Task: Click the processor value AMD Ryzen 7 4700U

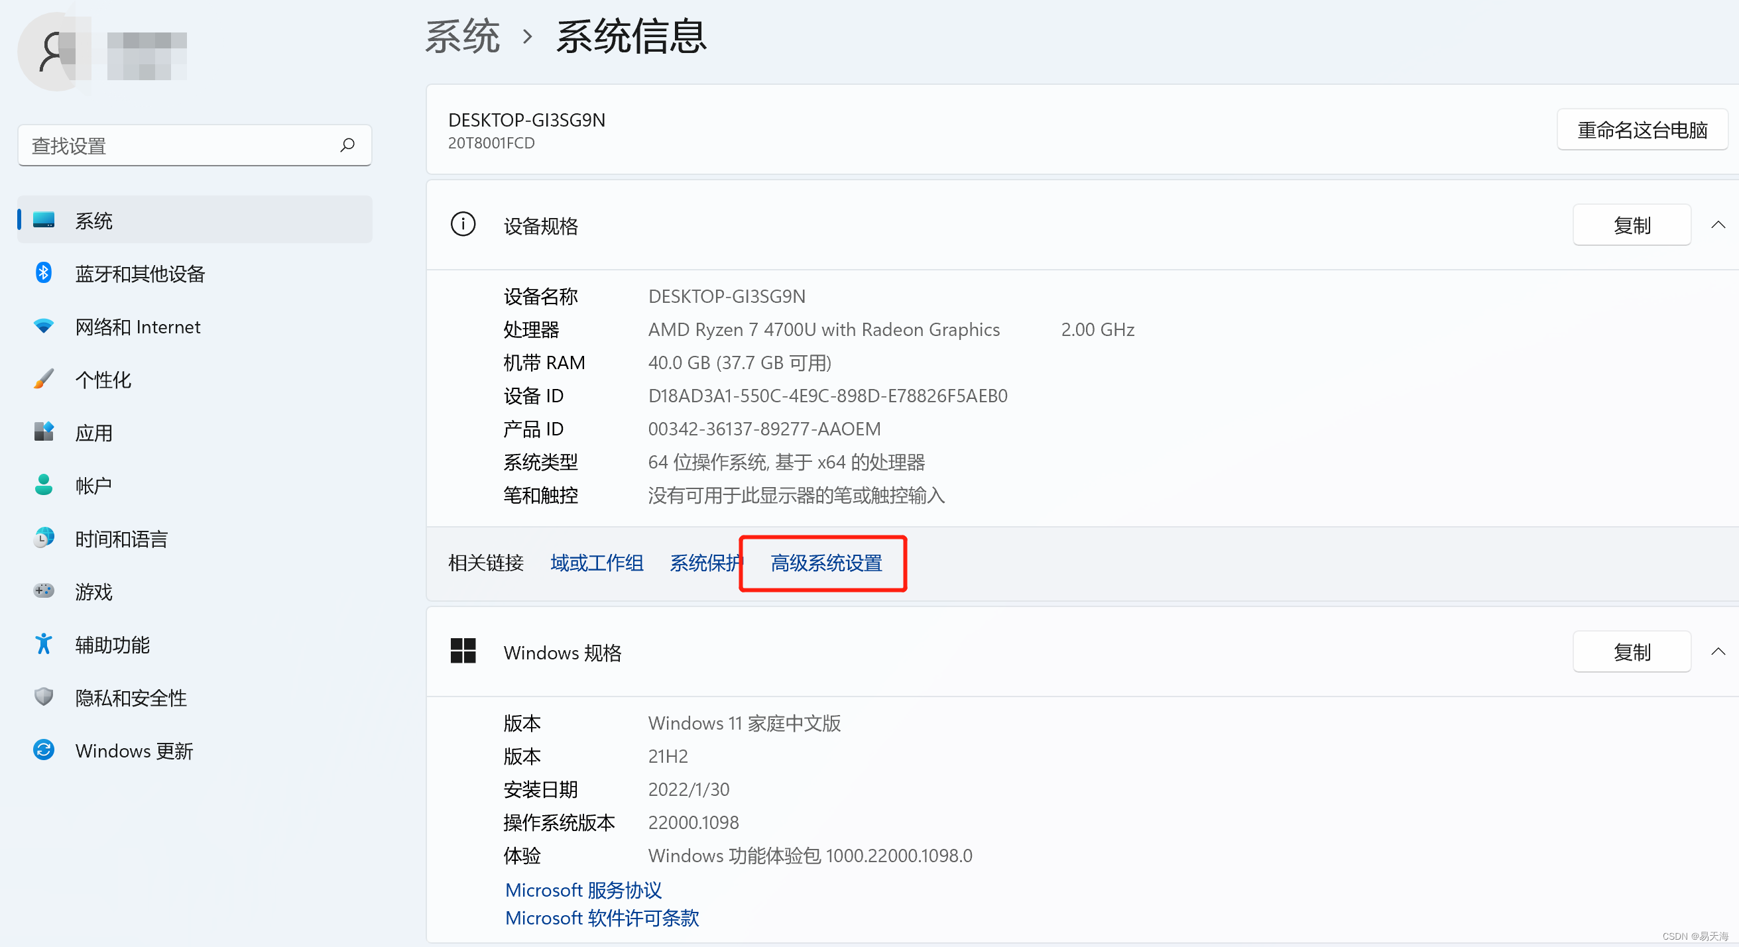Action: (x=823, y=329)
